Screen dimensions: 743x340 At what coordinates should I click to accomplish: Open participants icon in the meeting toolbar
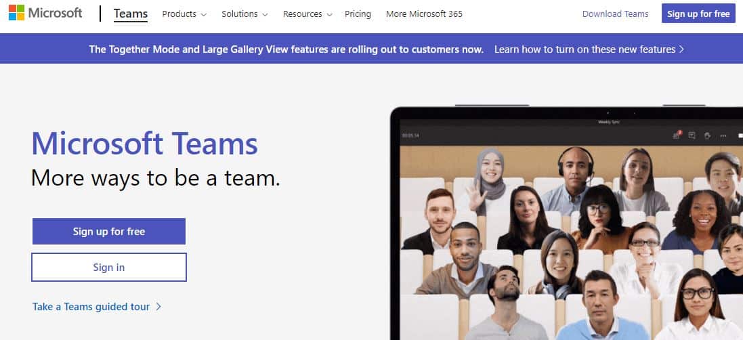(x=676, y=135)
